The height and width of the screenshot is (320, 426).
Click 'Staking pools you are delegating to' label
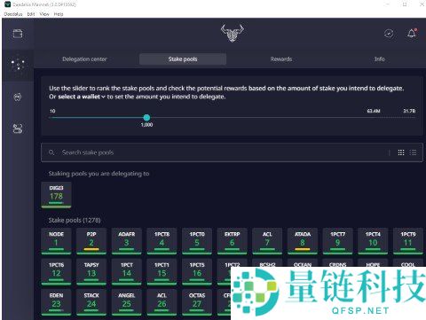(99, 174)
